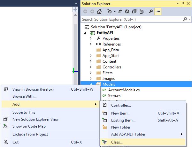This screenshot has height=147, width=192.
Task: Click the scissors Cut icon
Action: 6,142
